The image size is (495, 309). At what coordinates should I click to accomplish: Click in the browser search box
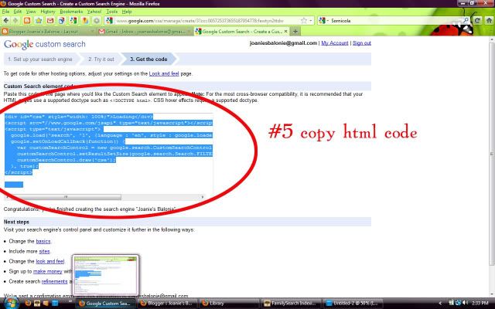pyautogui.click(x=394, y=21)
